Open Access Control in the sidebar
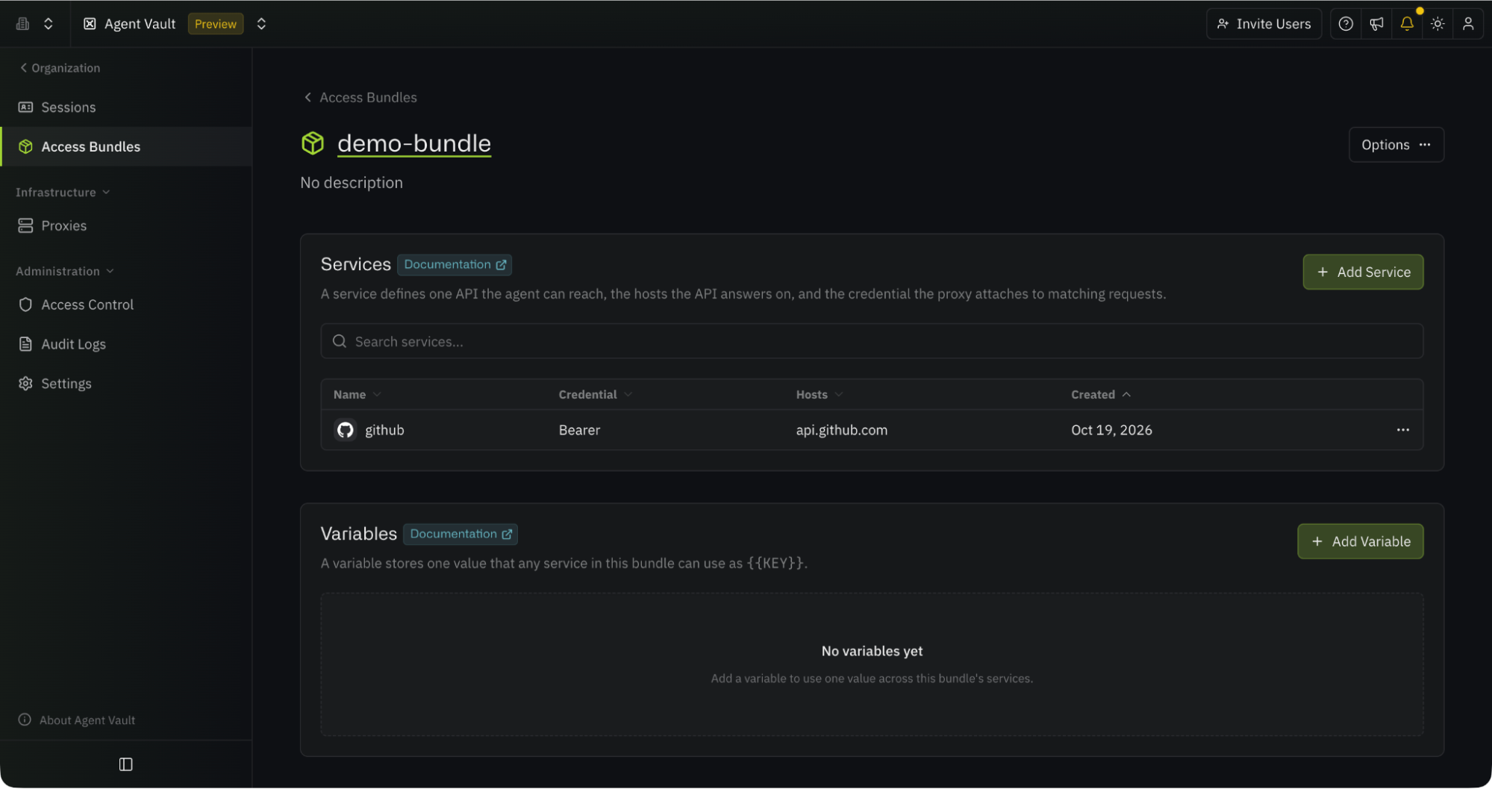This screenshot has height=789, width=1492. tap(126, 305)
